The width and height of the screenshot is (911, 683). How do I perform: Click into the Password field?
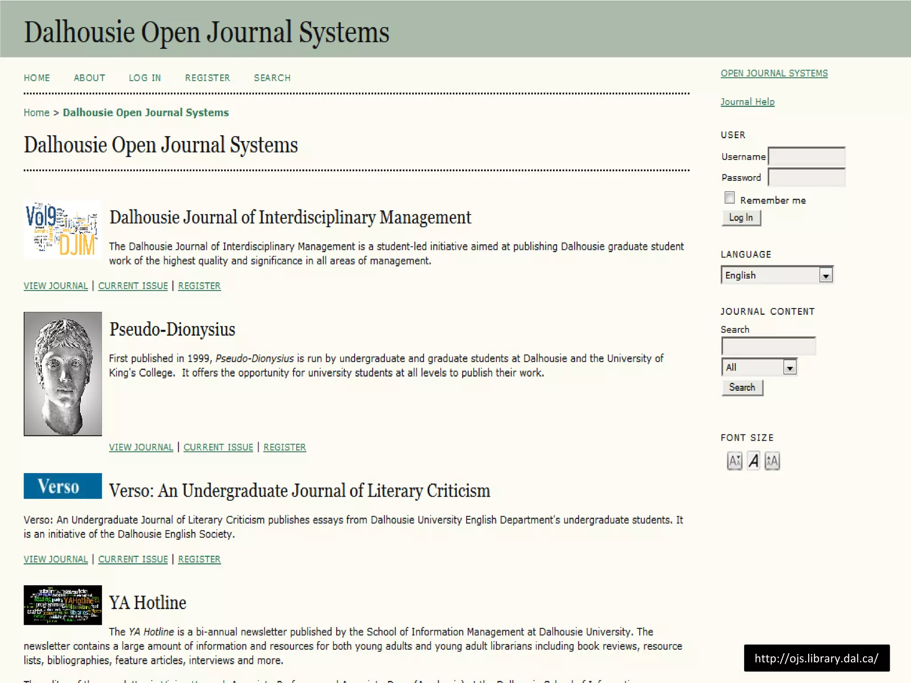tap(806, 177)
